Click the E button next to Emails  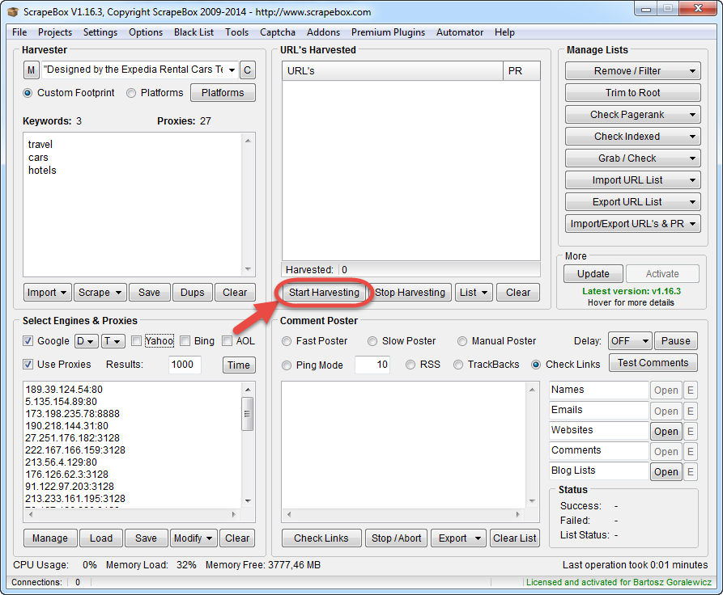691,411
